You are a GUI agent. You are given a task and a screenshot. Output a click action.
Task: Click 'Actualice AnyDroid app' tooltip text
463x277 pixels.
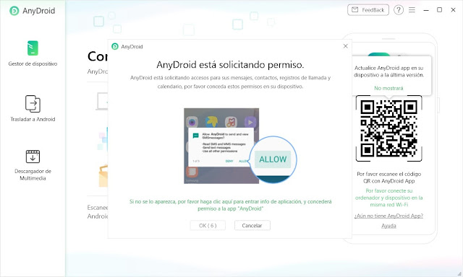click(388, 71)
